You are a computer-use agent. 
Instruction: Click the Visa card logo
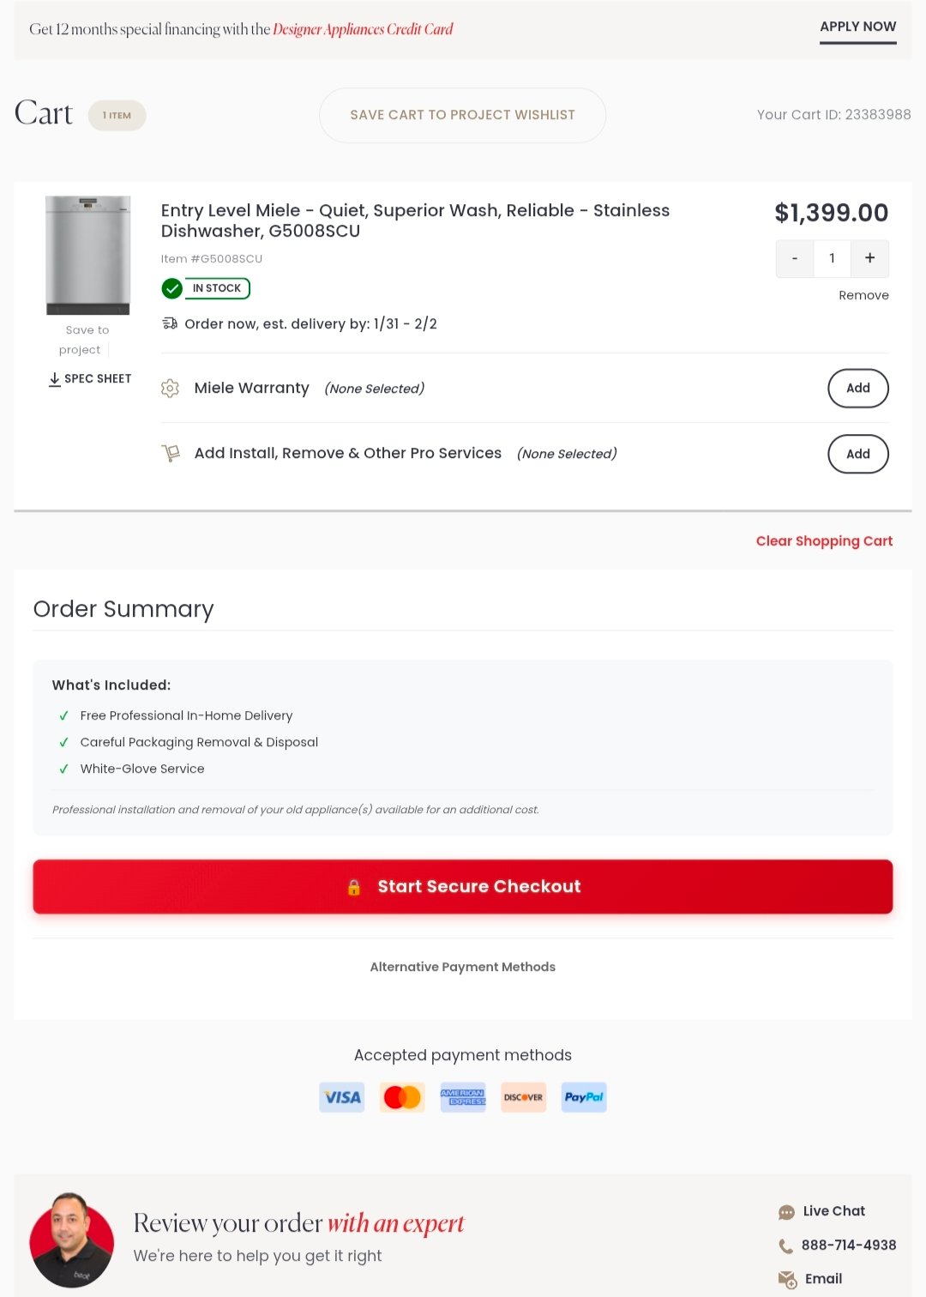[x=342, y=1097]
